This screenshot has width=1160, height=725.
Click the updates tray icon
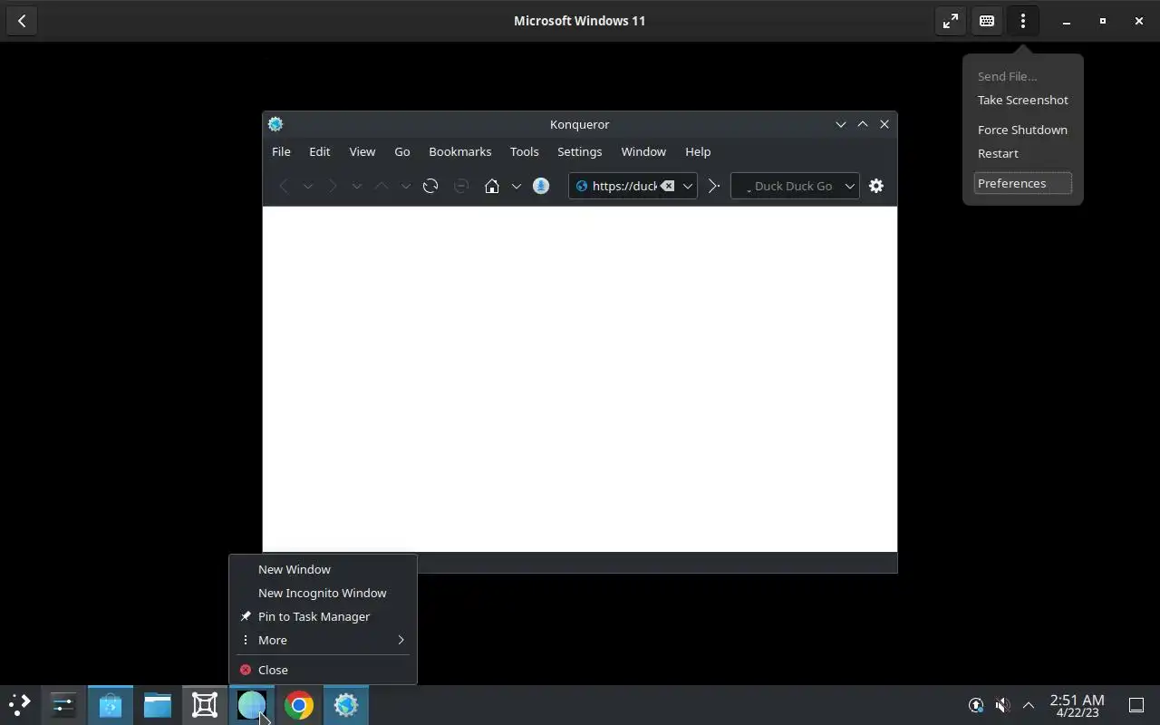(x=976, y=705)
